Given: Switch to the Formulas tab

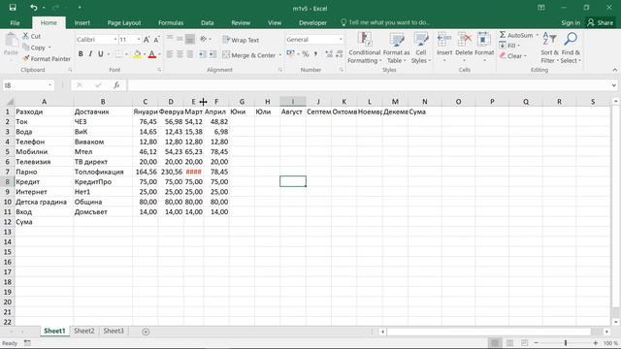Looking at the screenshot, I should (171, 22).
